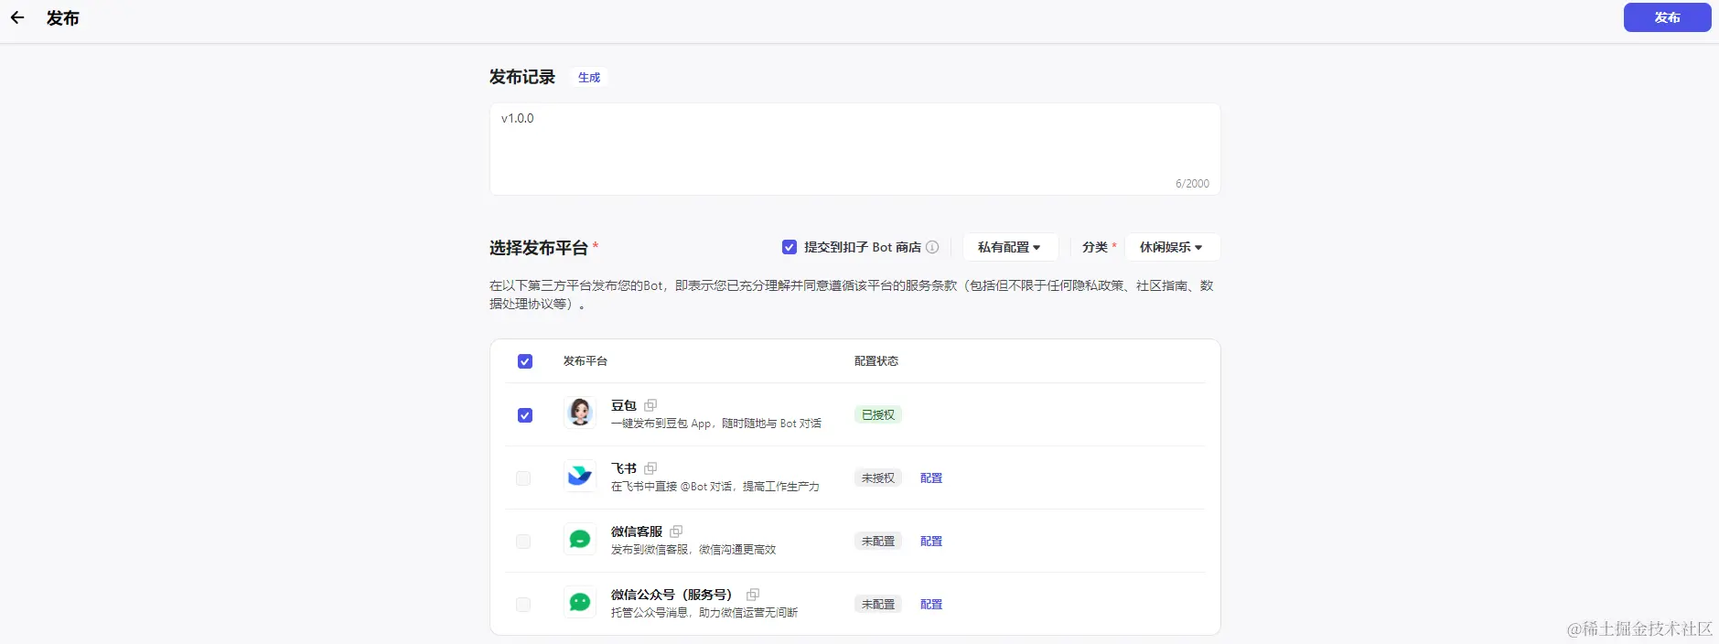Click 配置 link in the 微信客服 row
Screen dimensions: 1719x644
(x=931, y=542)
